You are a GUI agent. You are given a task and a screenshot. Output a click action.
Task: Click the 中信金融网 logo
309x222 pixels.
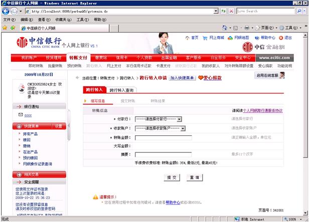[263, 47]
